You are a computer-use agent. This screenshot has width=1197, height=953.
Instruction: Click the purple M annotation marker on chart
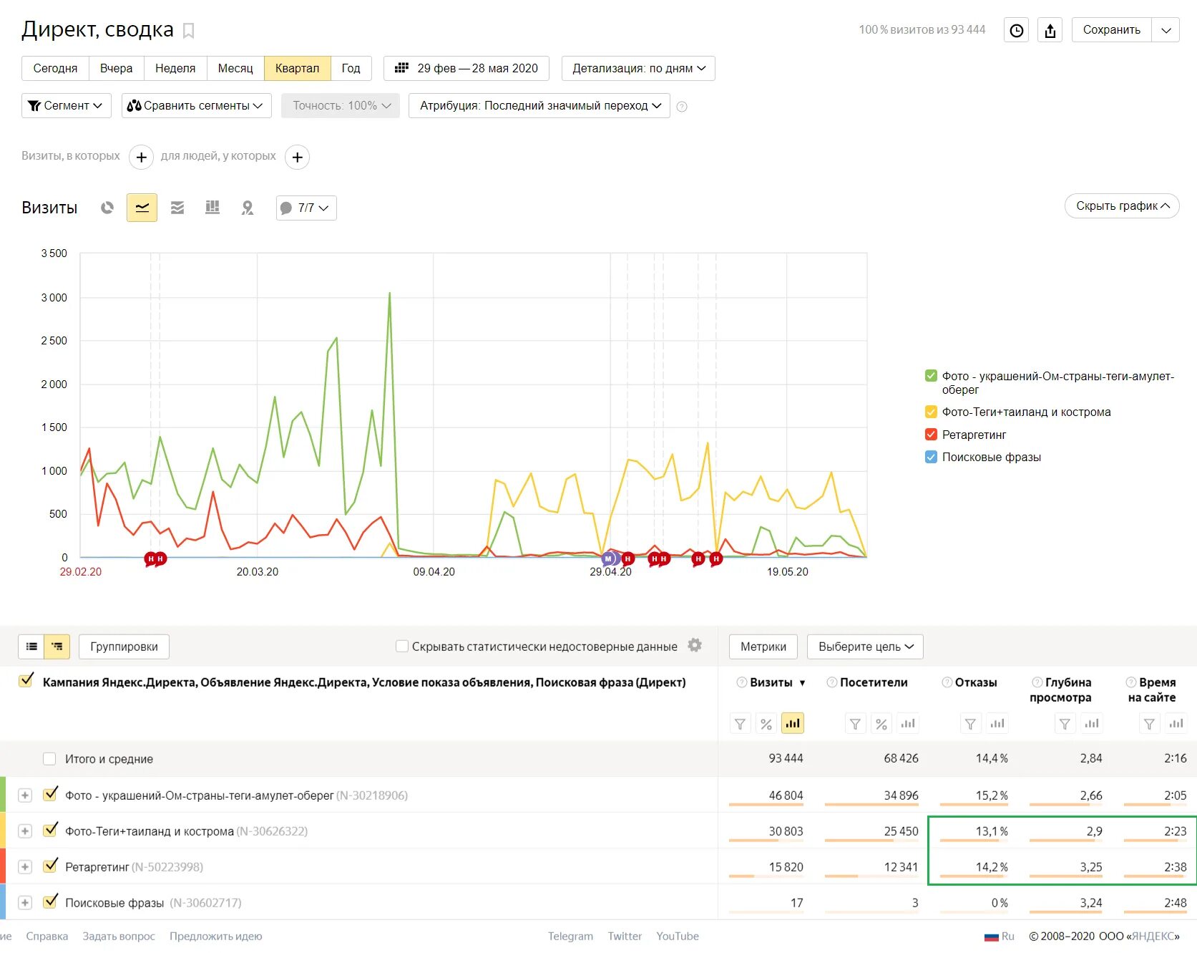608,558
